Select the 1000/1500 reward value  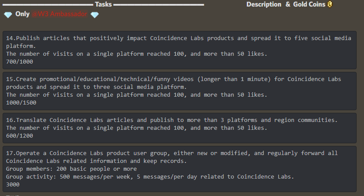21,103
